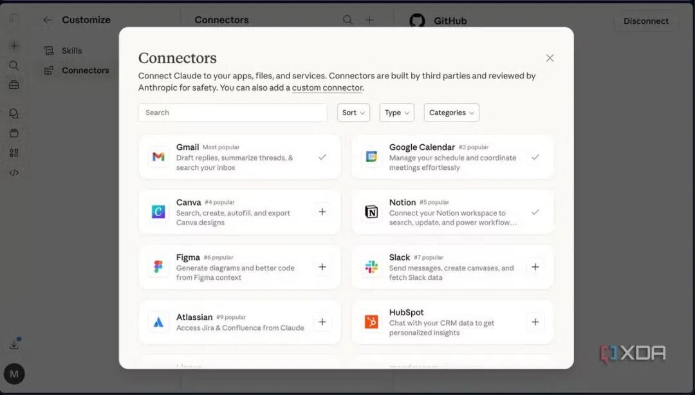This screenshot has width=695, height=395.
Task: Open the Type filter dropdown
Action: [396, 113]
